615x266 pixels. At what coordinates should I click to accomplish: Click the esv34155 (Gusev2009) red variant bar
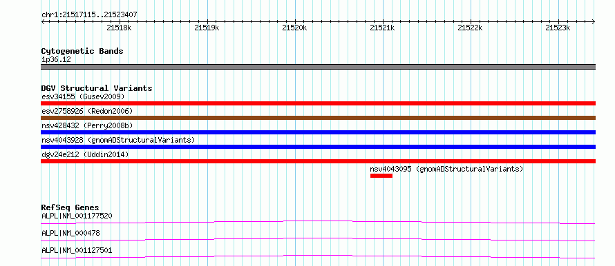click(318, 103)
